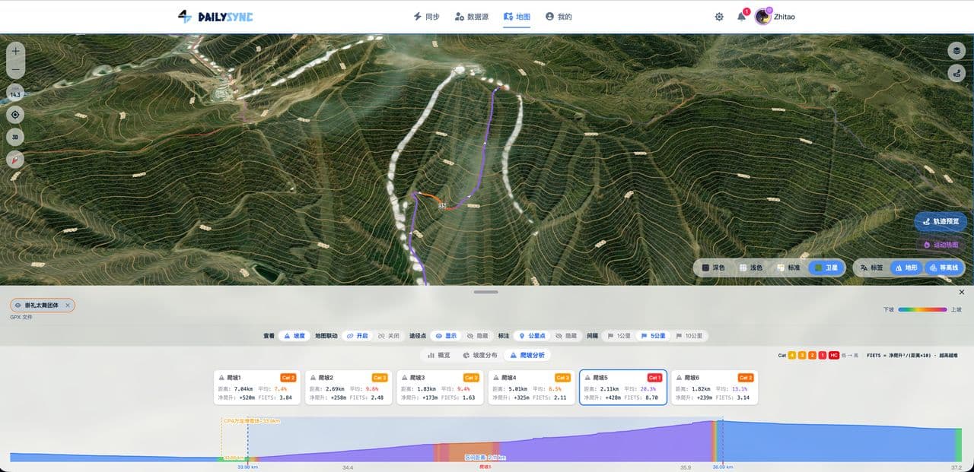Select the 卫星 map style
This screenshot has width=974, height=472.
[x=826, y=268]
